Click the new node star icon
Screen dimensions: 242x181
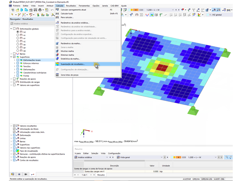12,15
